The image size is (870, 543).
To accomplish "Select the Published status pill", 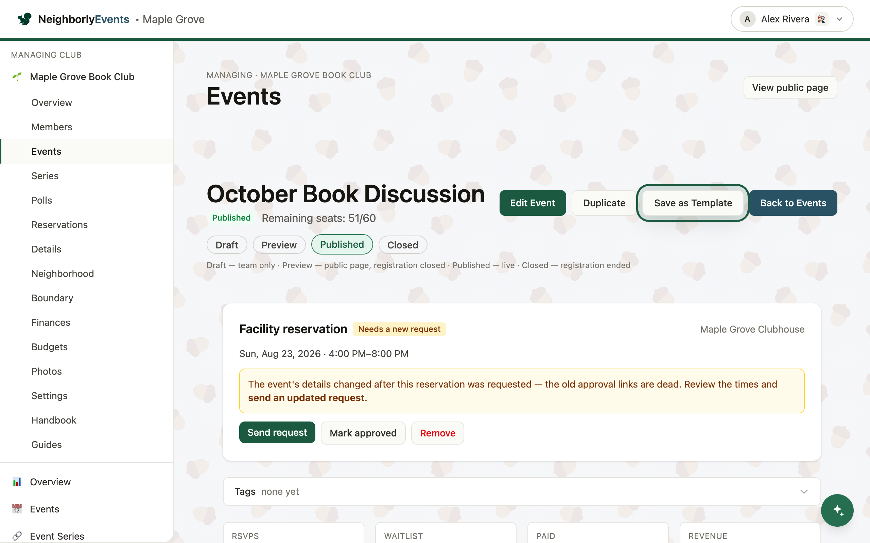I will coord(342,245).
